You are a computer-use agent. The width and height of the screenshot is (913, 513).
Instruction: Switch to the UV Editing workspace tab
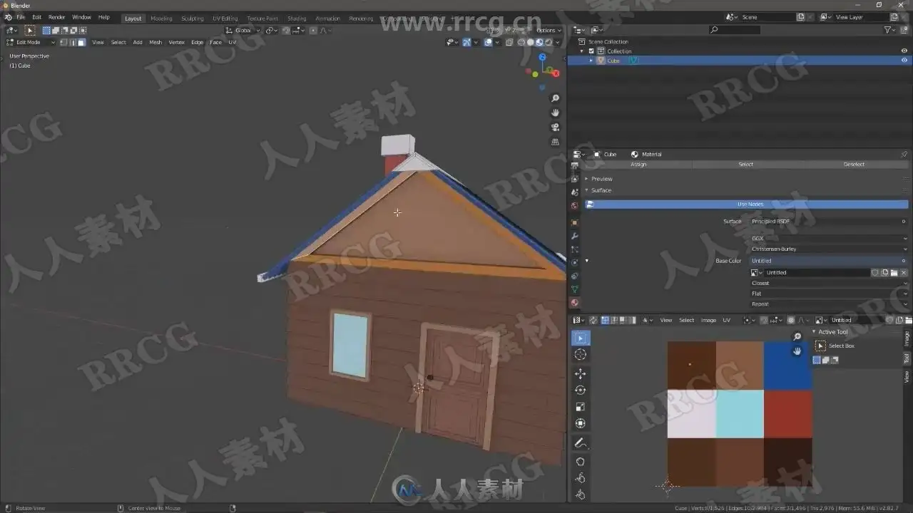point(225,19)
